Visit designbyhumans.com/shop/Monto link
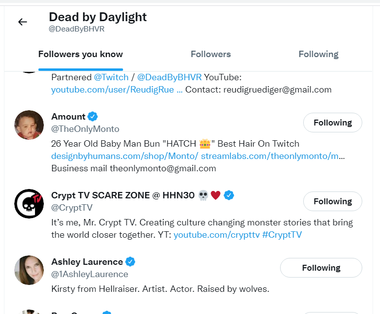380x314 pixels. click(x=125, y=156)
